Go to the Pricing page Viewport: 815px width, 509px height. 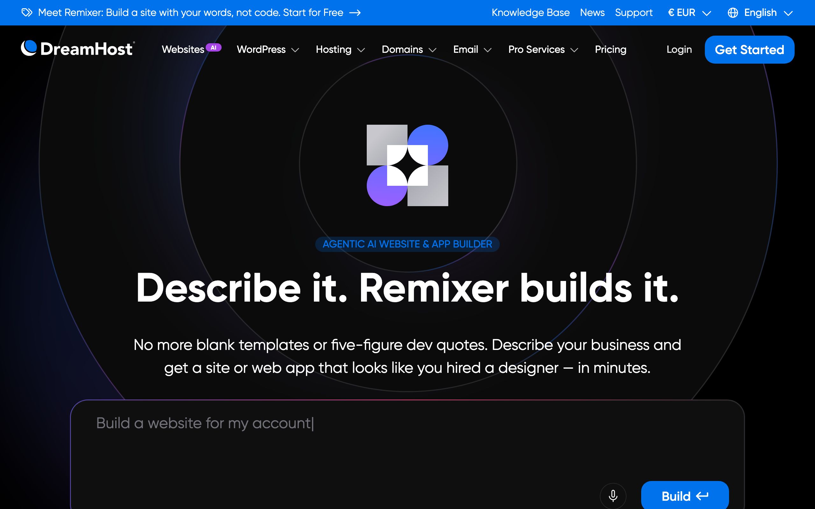tap(610, 50)
